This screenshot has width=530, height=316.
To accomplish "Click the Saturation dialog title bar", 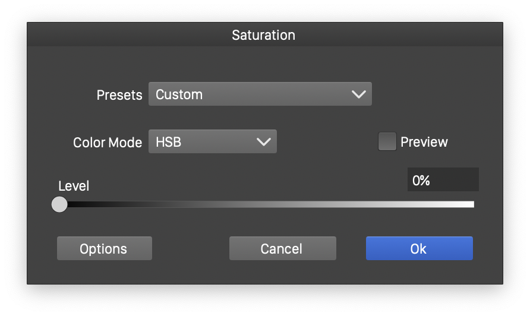I will pyautogui.click(x=264, y=35).
